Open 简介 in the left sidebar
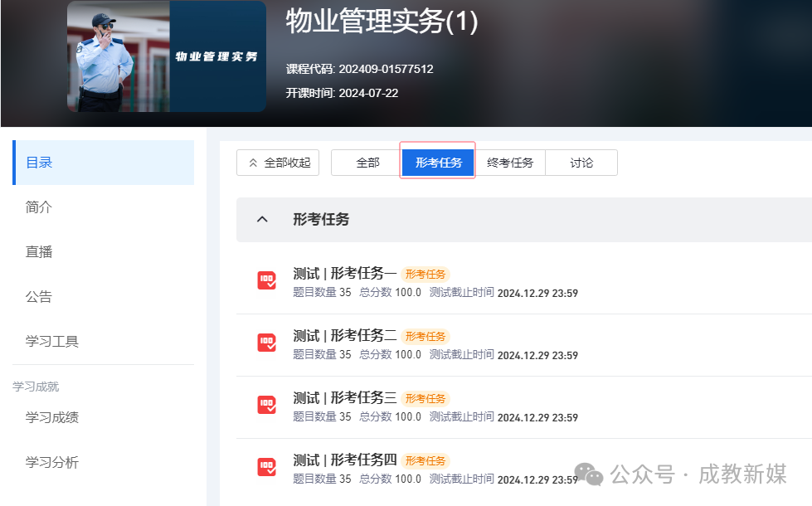The height and width of the screenshot is (506, 812). click(x=39, y=207)
